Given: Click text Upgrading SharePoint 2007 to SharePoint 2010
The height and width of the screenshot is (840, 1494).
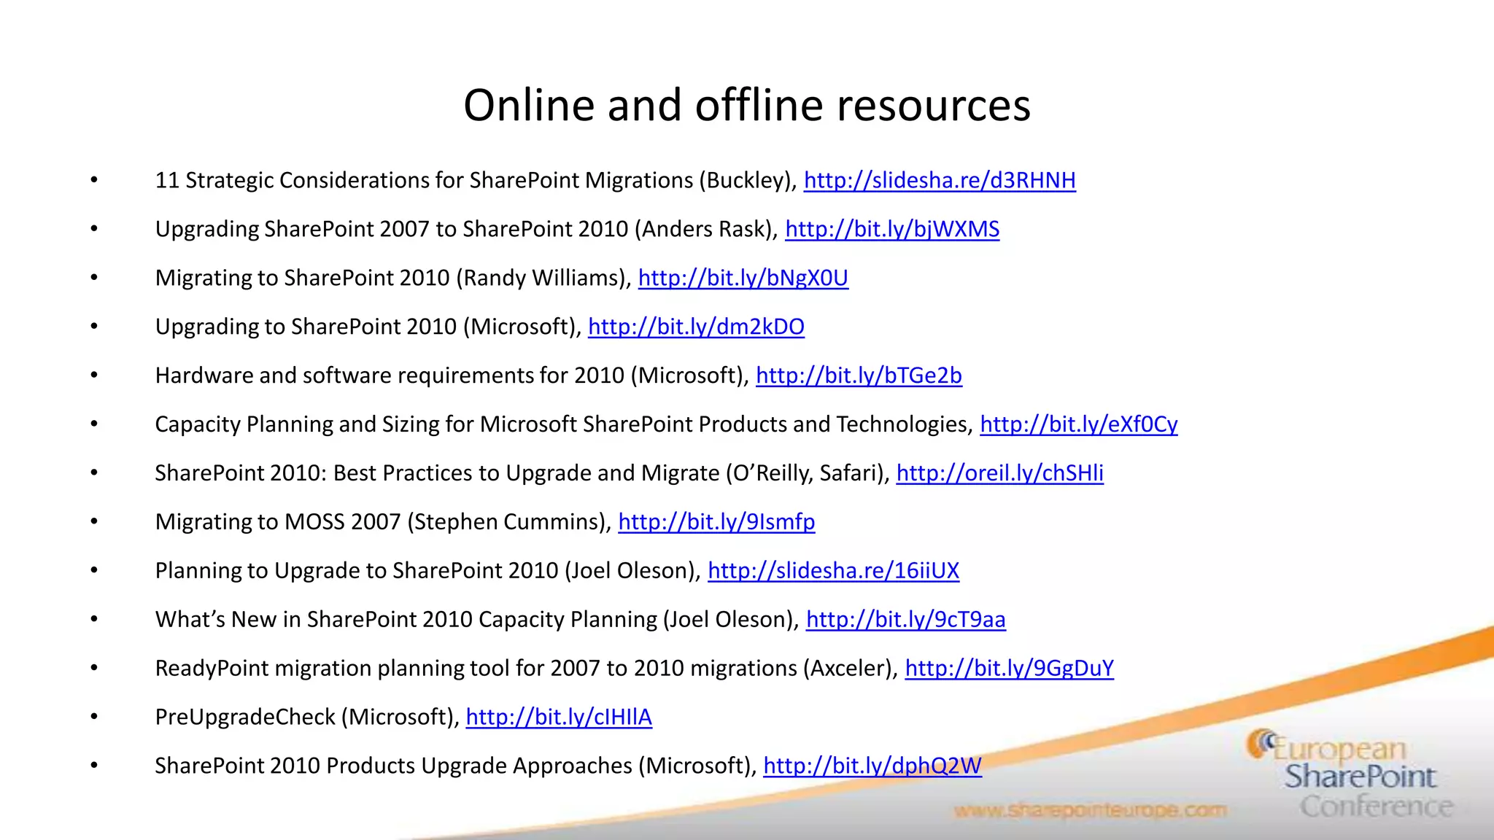Looking at the screenshot, I should [x=392, y=229].
